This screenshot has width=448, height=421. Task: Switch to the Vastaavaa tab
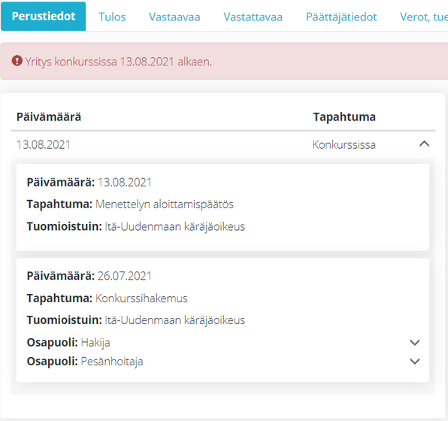pyautogui.click(x=174, y=17)
